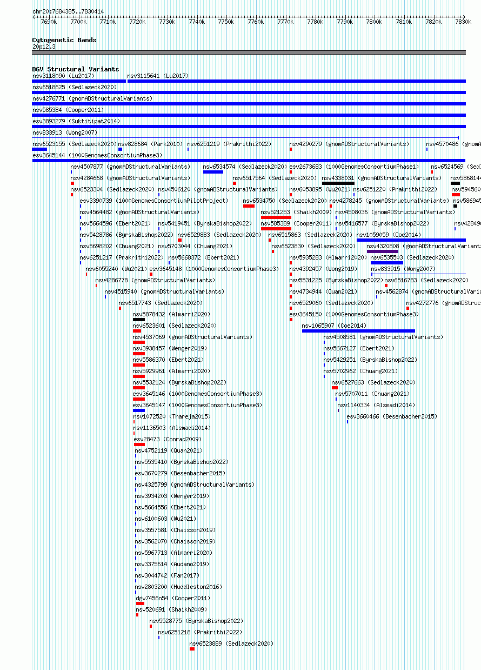Click the gray cytogenetic band bar
Viewport: 481px width, 670px height.
(249, 52)
